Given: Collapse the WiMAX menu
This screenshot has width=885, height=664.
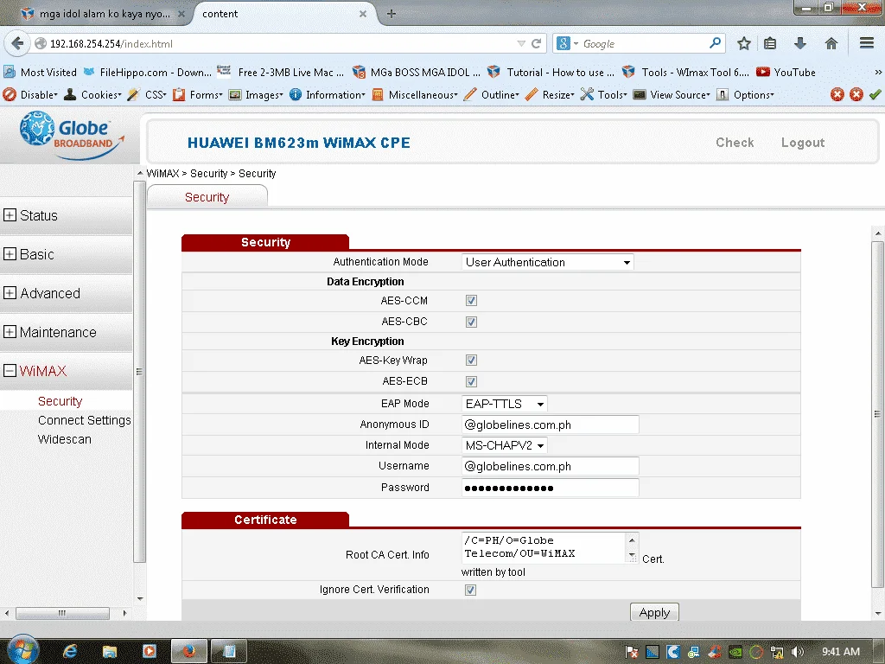Looking at the screenshot, I should click(x=35, y=370).
